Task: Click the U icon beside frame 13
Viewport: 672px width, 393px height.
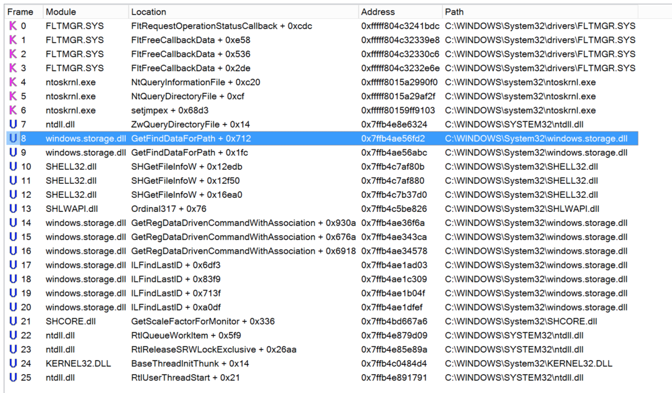Action: point(13,209)
